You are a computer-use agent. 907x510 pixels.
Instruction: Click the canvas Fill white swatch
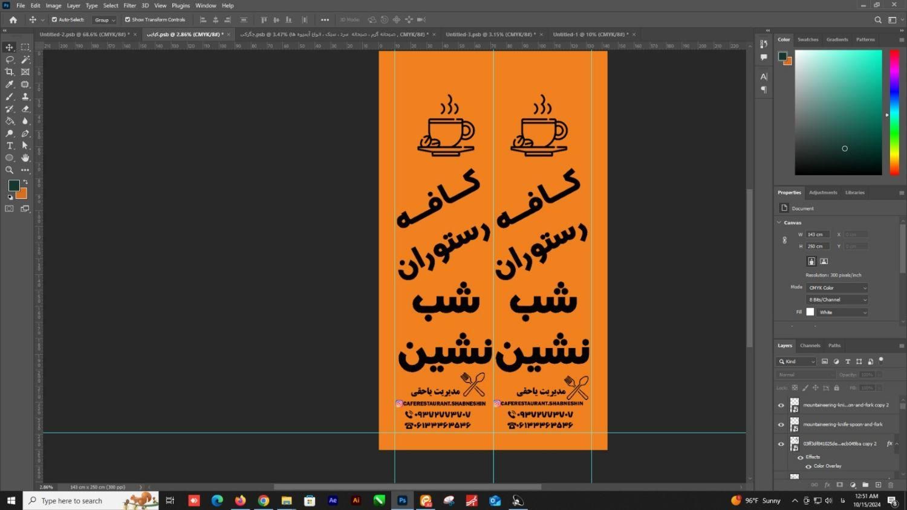[810, 312]
